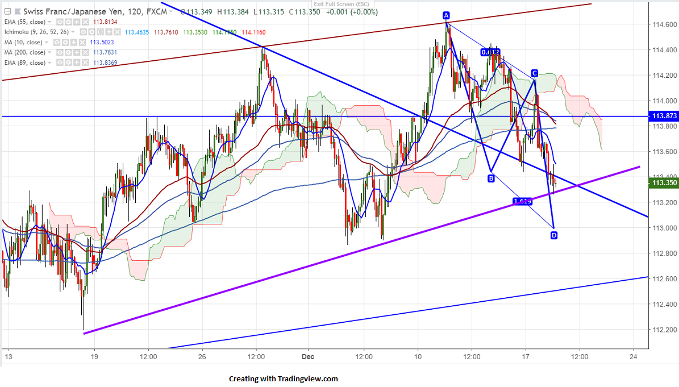Remove the Ichimoku indicator
Image resolution: width=679 pixels, height=387 pixels.
[x=117, y=32]
